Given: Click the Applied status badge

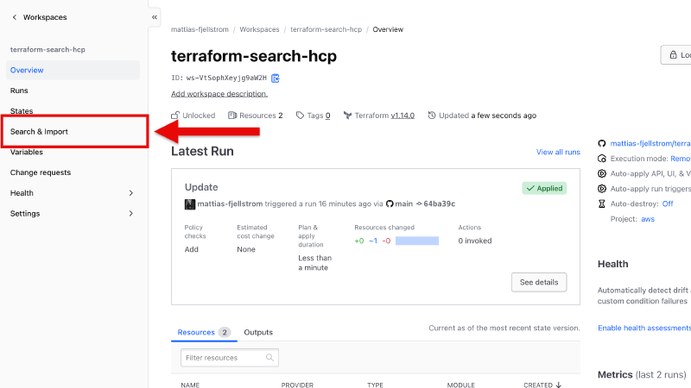Looking at the screenshot, I should tap(544, 188).
